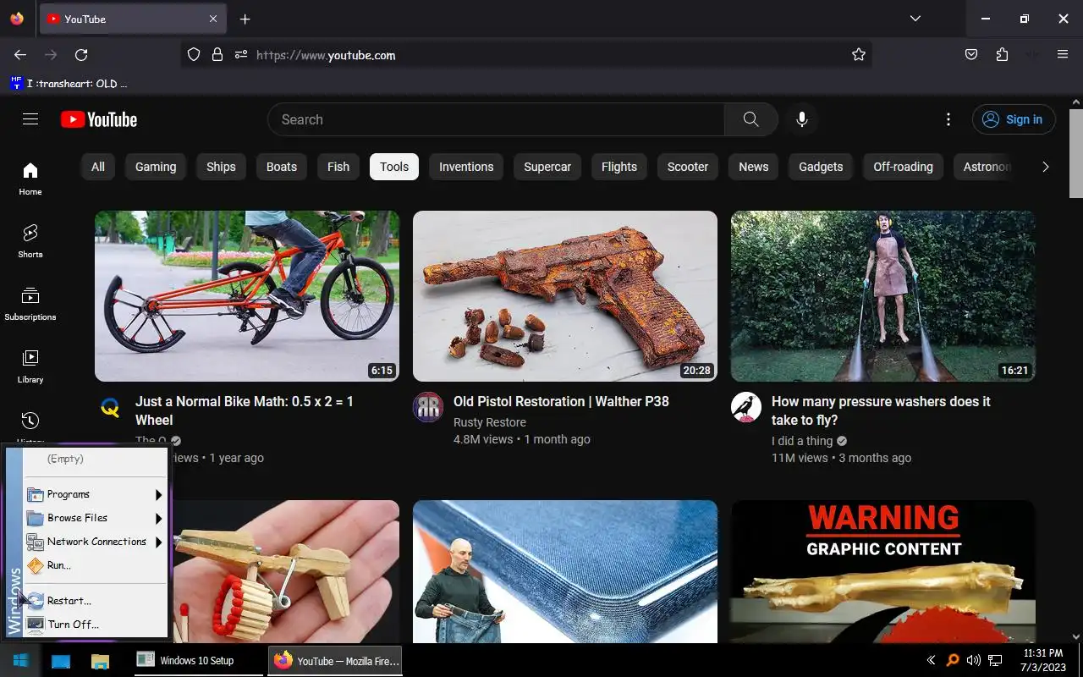The image size is (1083, 677).
Task: Open Firefox View icon left of tab
Action: [x=17, y=19]
